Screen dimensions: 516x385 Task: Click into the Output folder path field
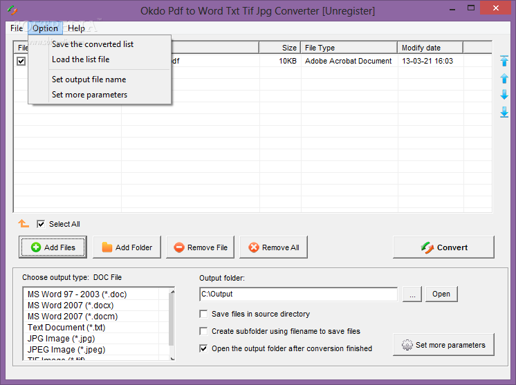[299, 294]
